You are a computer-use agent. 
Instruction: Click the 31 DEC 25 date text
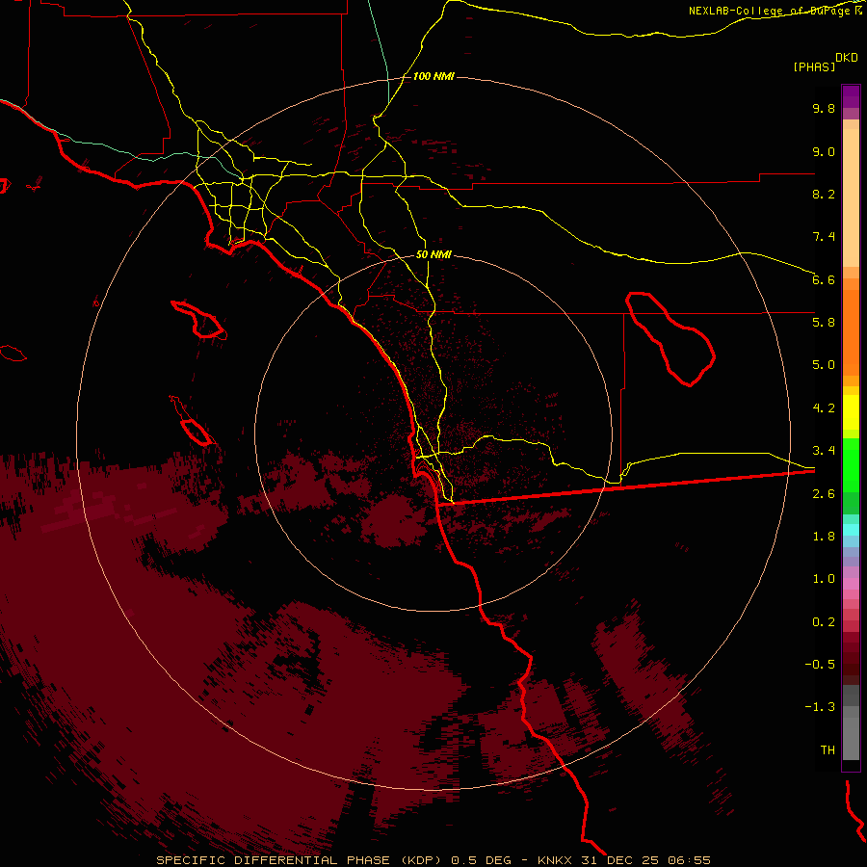[619, 860]
